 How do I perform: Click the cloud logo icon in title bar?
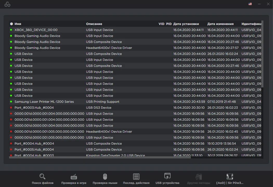(7, 4)
